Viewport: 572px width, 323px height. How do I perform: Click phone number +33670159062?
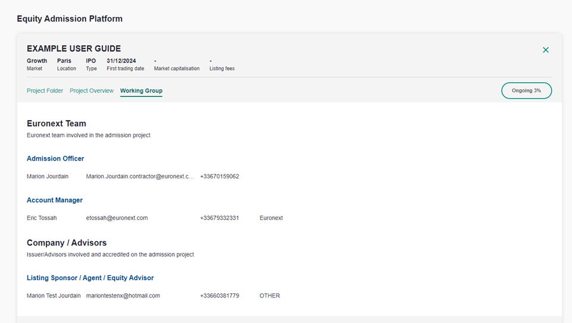[x=220, y=177]
